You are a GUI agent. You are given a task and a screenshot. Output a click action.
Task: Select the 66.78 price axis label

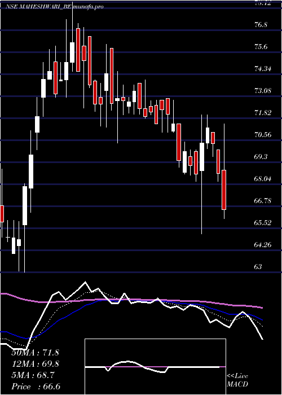(x=263, y=201)
